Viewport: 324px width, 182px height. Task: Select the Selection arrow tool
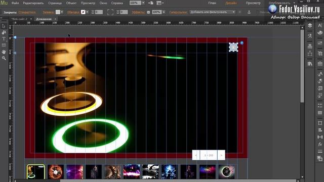tap(4, 26)
